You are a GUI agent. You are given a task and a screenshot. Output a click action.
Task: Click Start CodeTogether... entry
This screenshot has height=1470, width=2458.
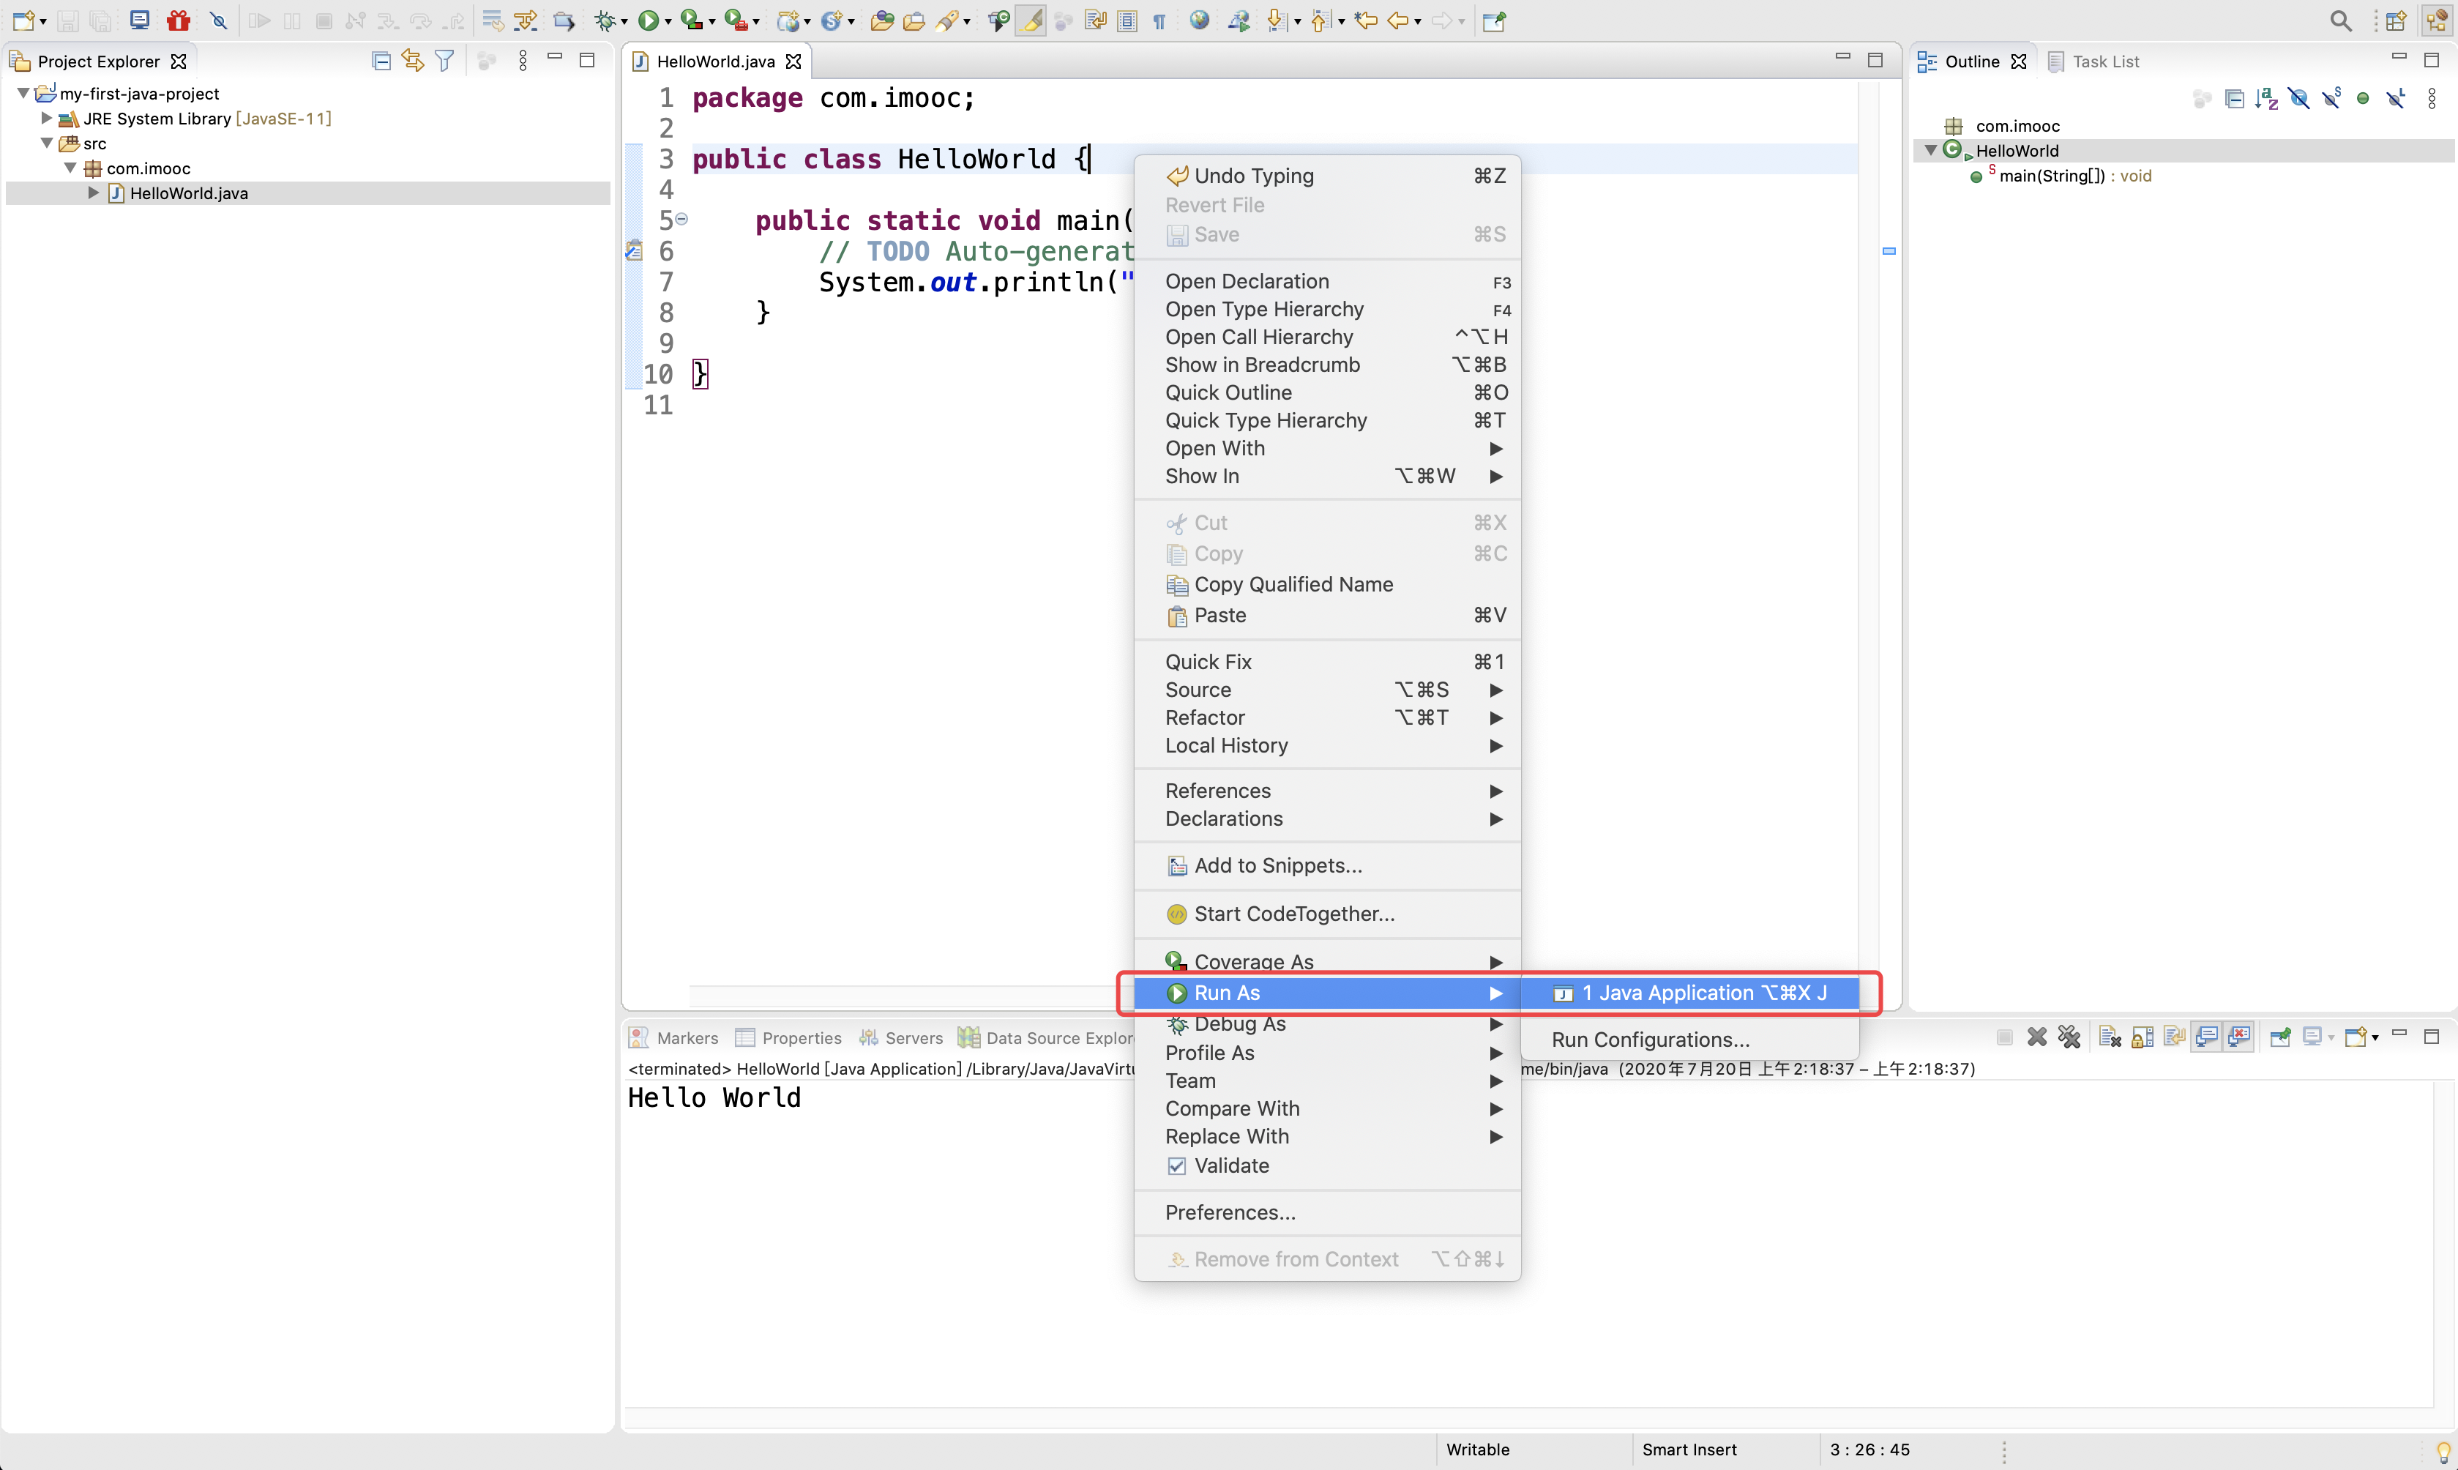[x=1327, y=914]
